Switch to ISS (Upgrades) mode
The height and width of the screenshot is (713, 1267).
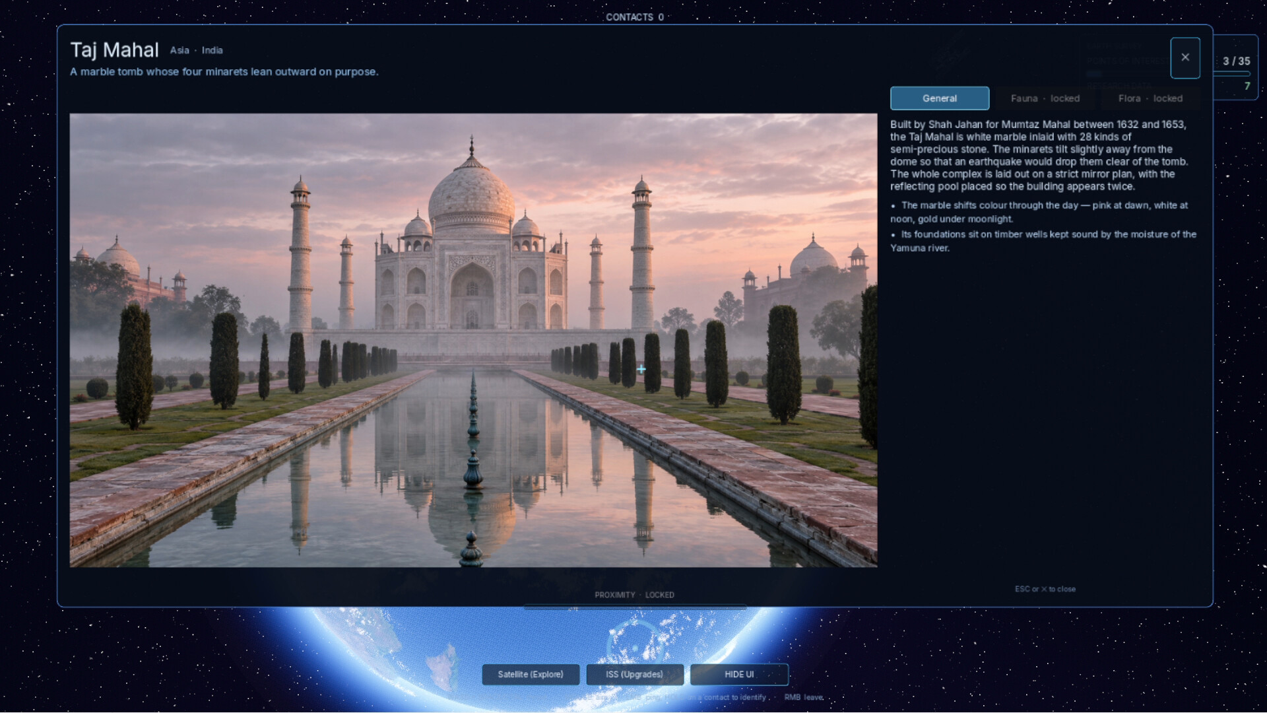click(634, 674)
